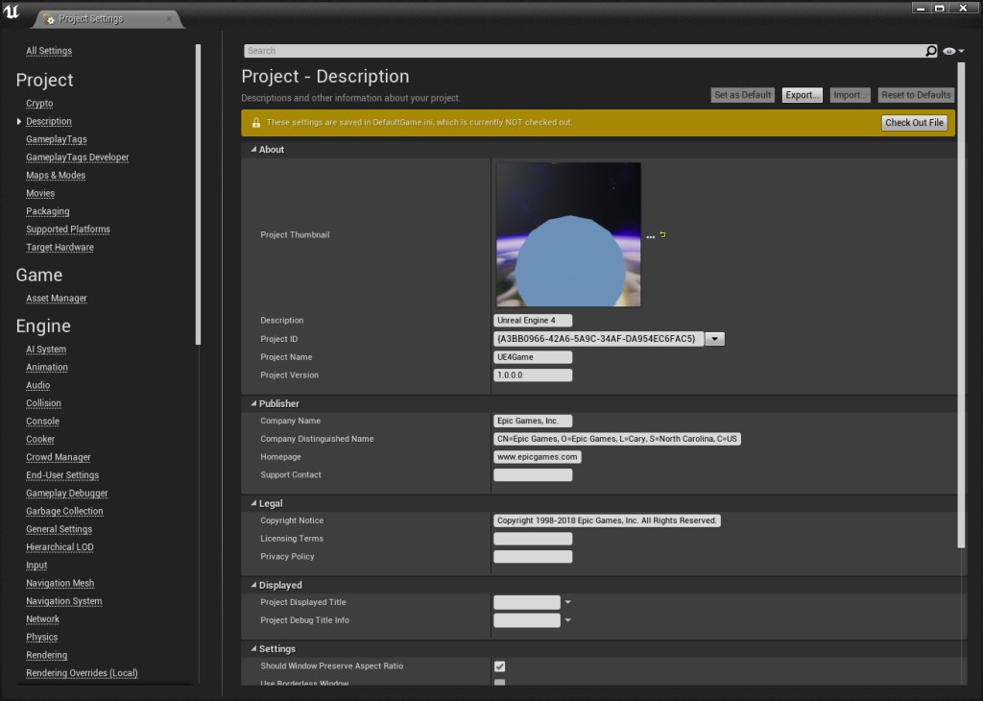Screen dimensions: 983x701
Task: Click the Unreal Engine logo icon
Action: coord(12,12)
